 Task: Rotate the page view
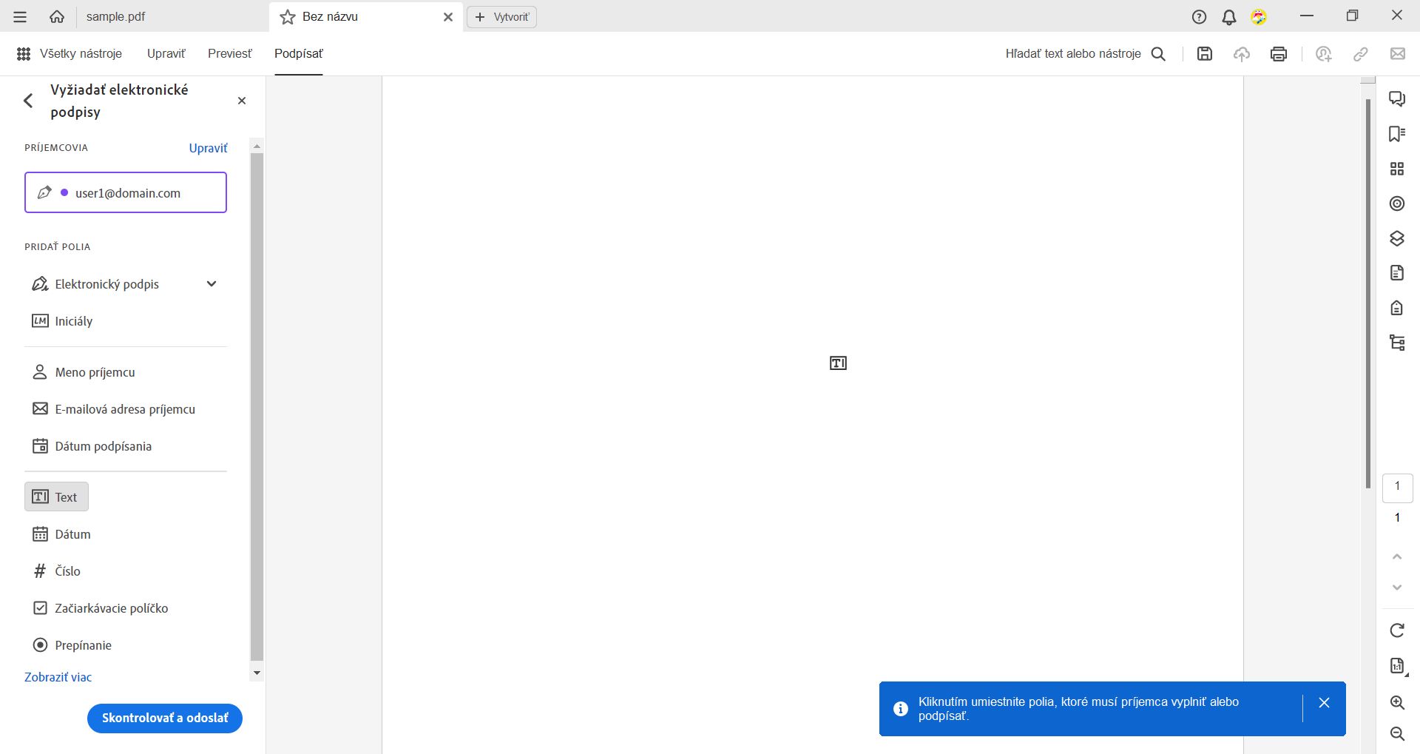point(1397,630)
